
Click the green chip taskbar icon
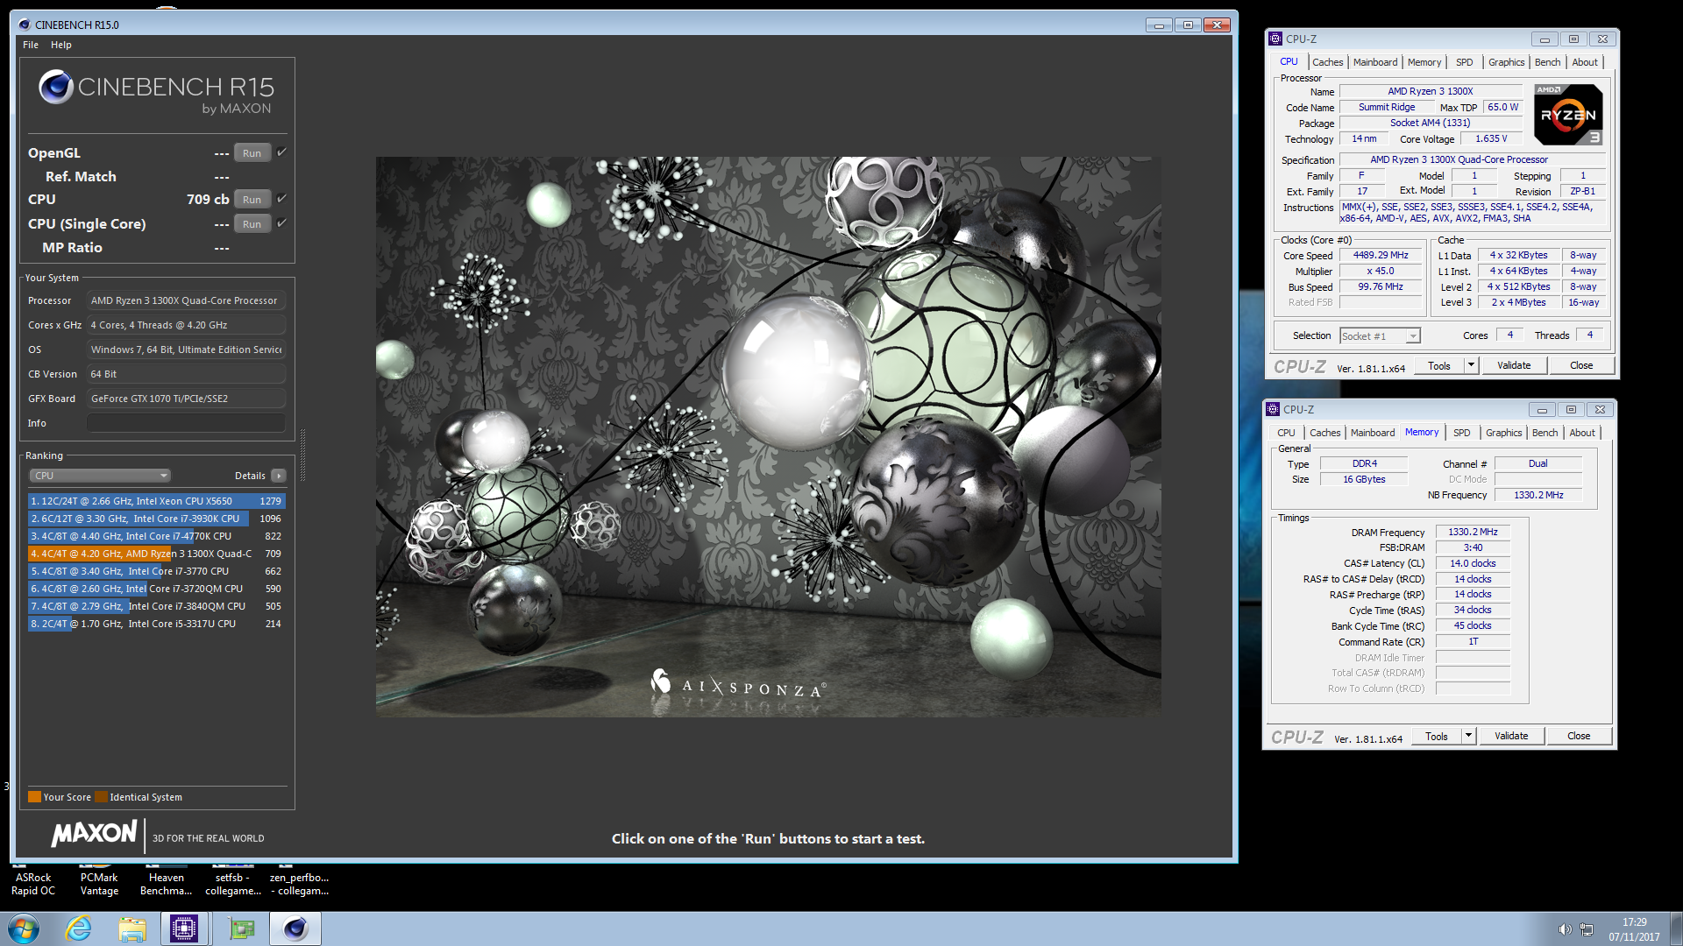click(x=241, y=928)
